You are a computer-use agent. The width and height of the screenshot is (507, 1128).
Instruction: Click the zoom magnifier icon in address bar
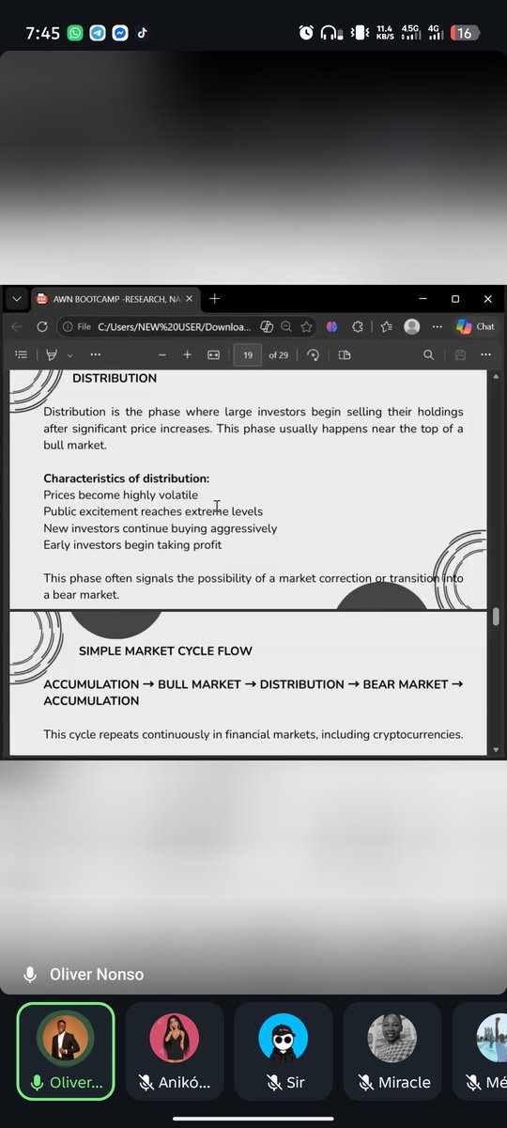(287, 326)
